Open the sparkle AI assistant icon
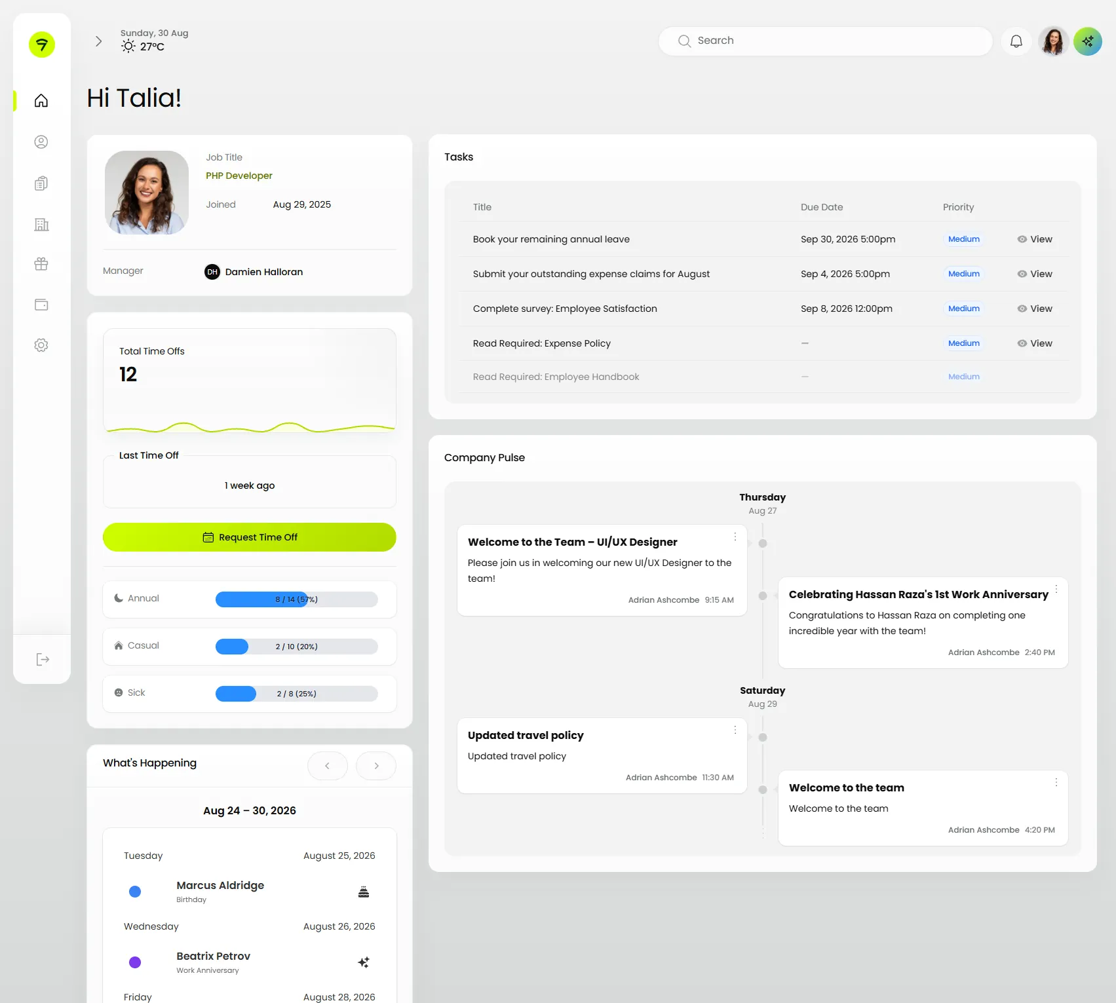 point(1088,41)
